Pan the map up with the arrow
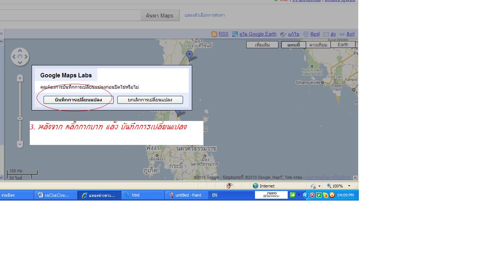The height and width of the screenshot is (279, 494). (20, 51)
